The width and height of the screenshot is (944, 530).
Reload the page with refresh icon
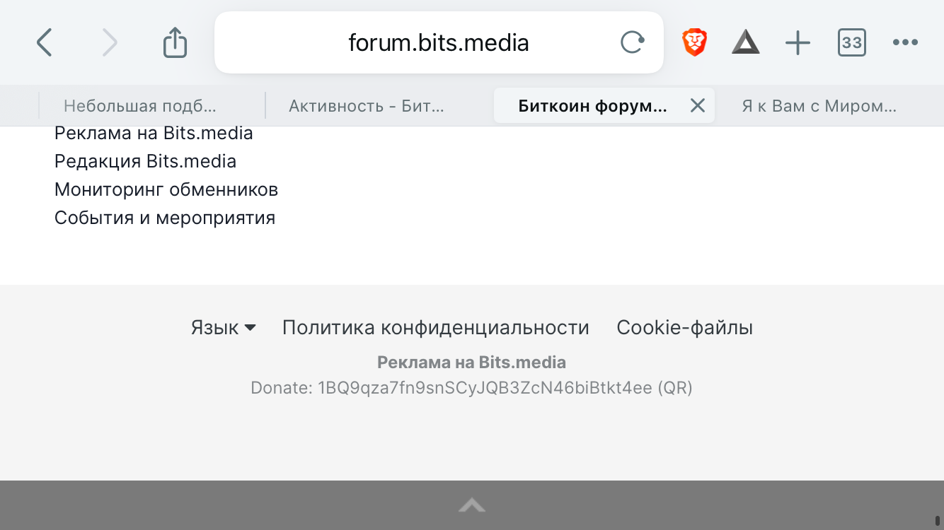632,43
